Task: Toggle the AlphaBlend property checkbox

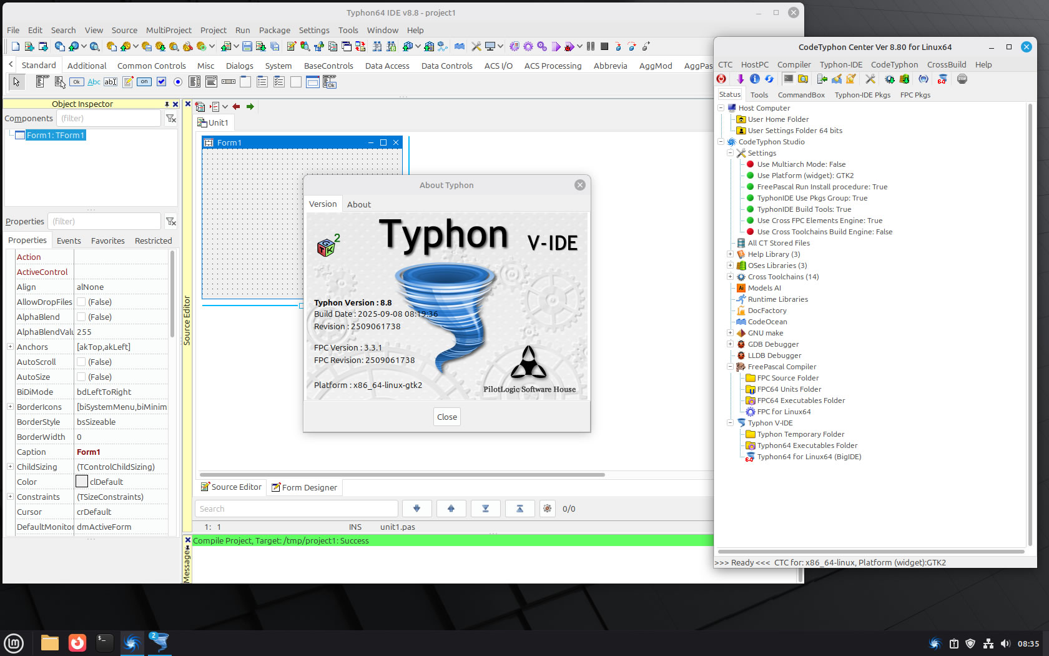Action: point(81,317)
